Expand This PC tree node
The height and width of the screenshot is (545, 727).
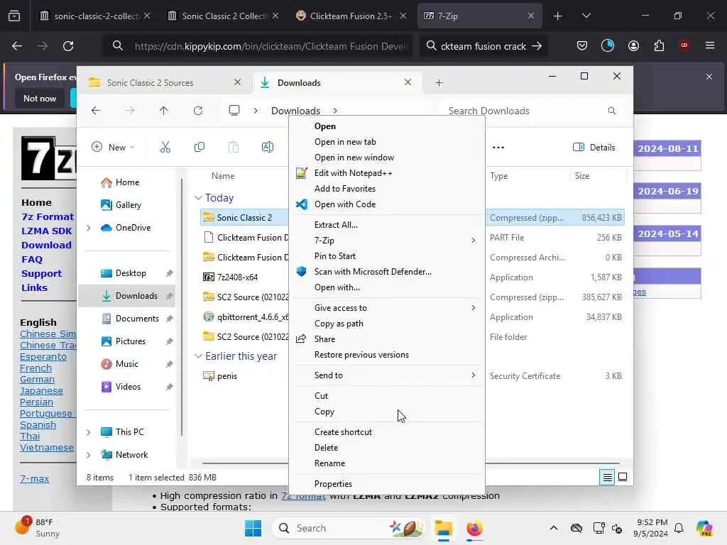(x=89, y=432)
